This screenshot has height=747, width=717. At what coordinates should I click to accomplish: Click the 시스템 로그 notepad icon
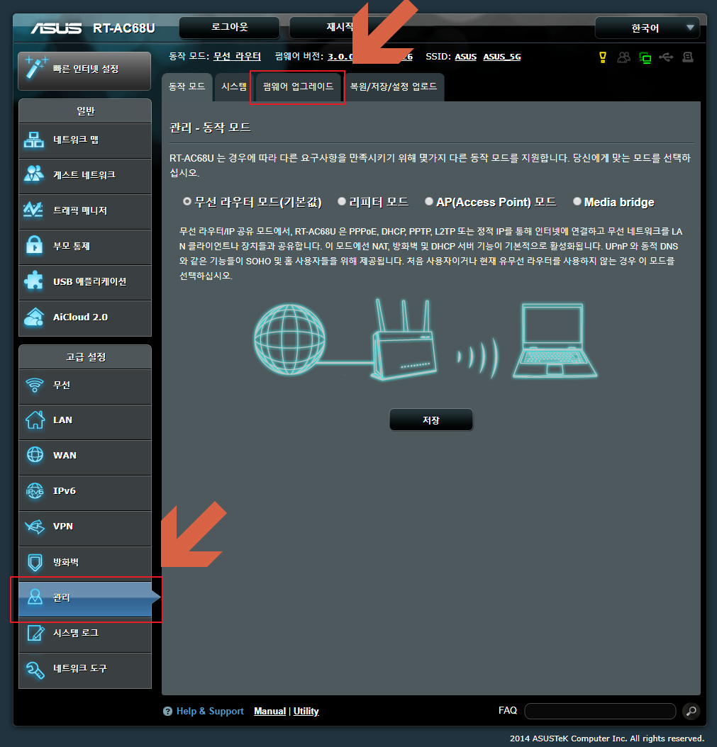coord(35,633)
